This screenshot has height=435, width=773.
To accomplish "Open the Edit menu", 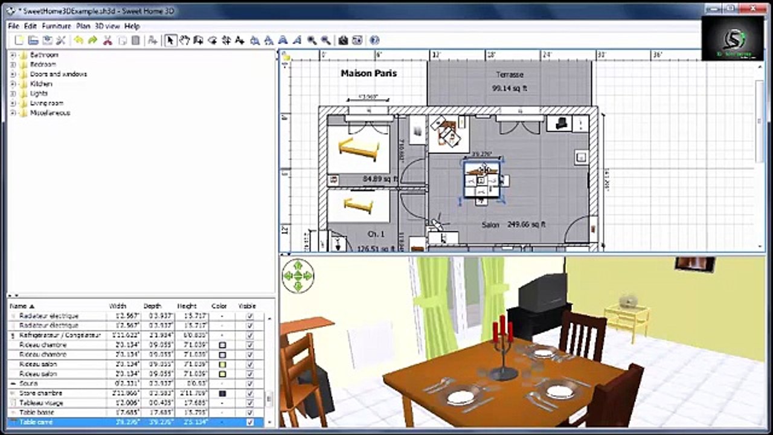I will (x=30, y=27).
